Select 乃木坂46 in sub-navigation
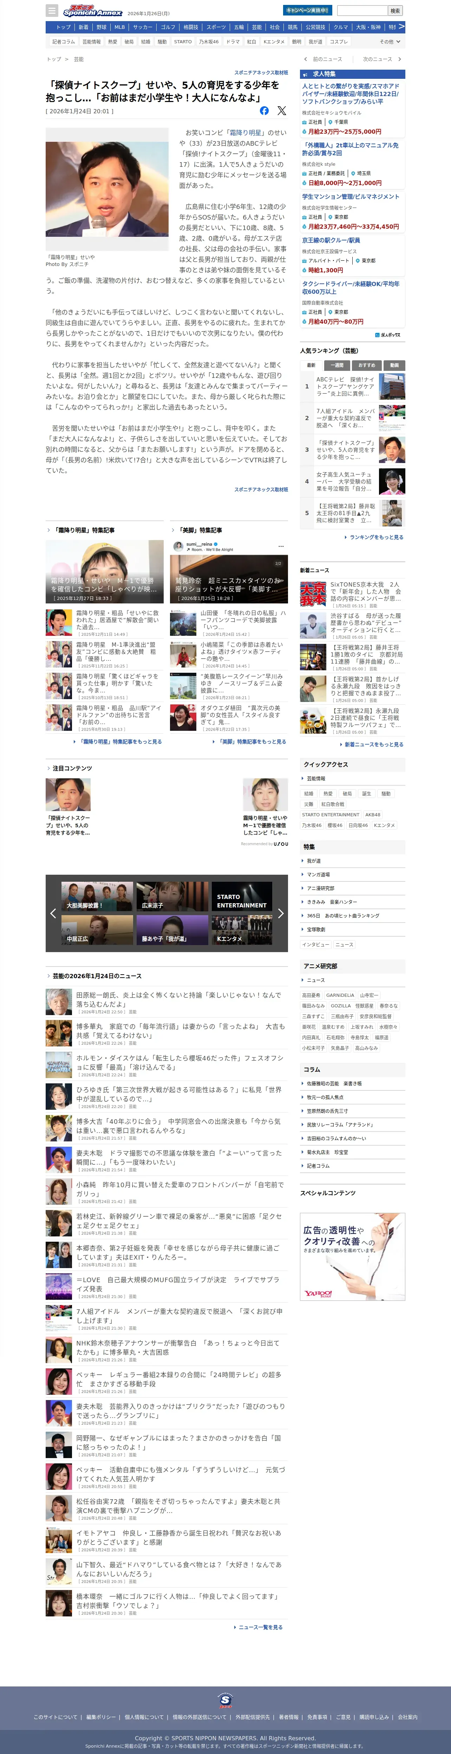 point(209,42)
